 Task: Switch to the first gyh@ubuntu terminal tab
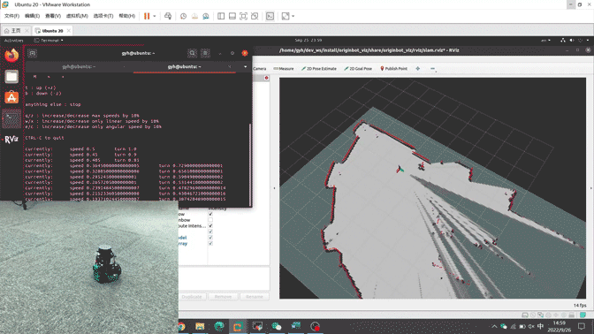click(79, 66)
